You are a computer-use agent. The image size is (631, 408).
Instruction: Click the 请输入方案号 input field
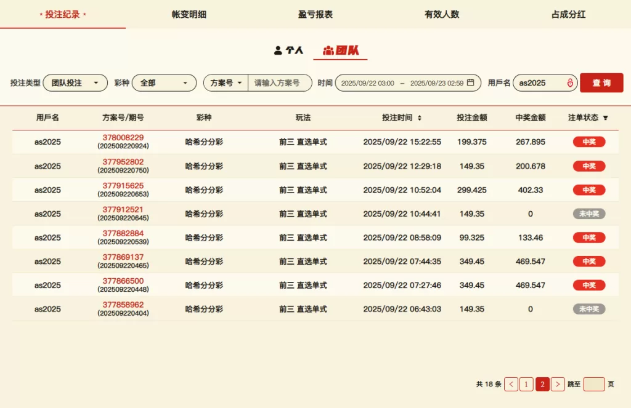point(280,83)
